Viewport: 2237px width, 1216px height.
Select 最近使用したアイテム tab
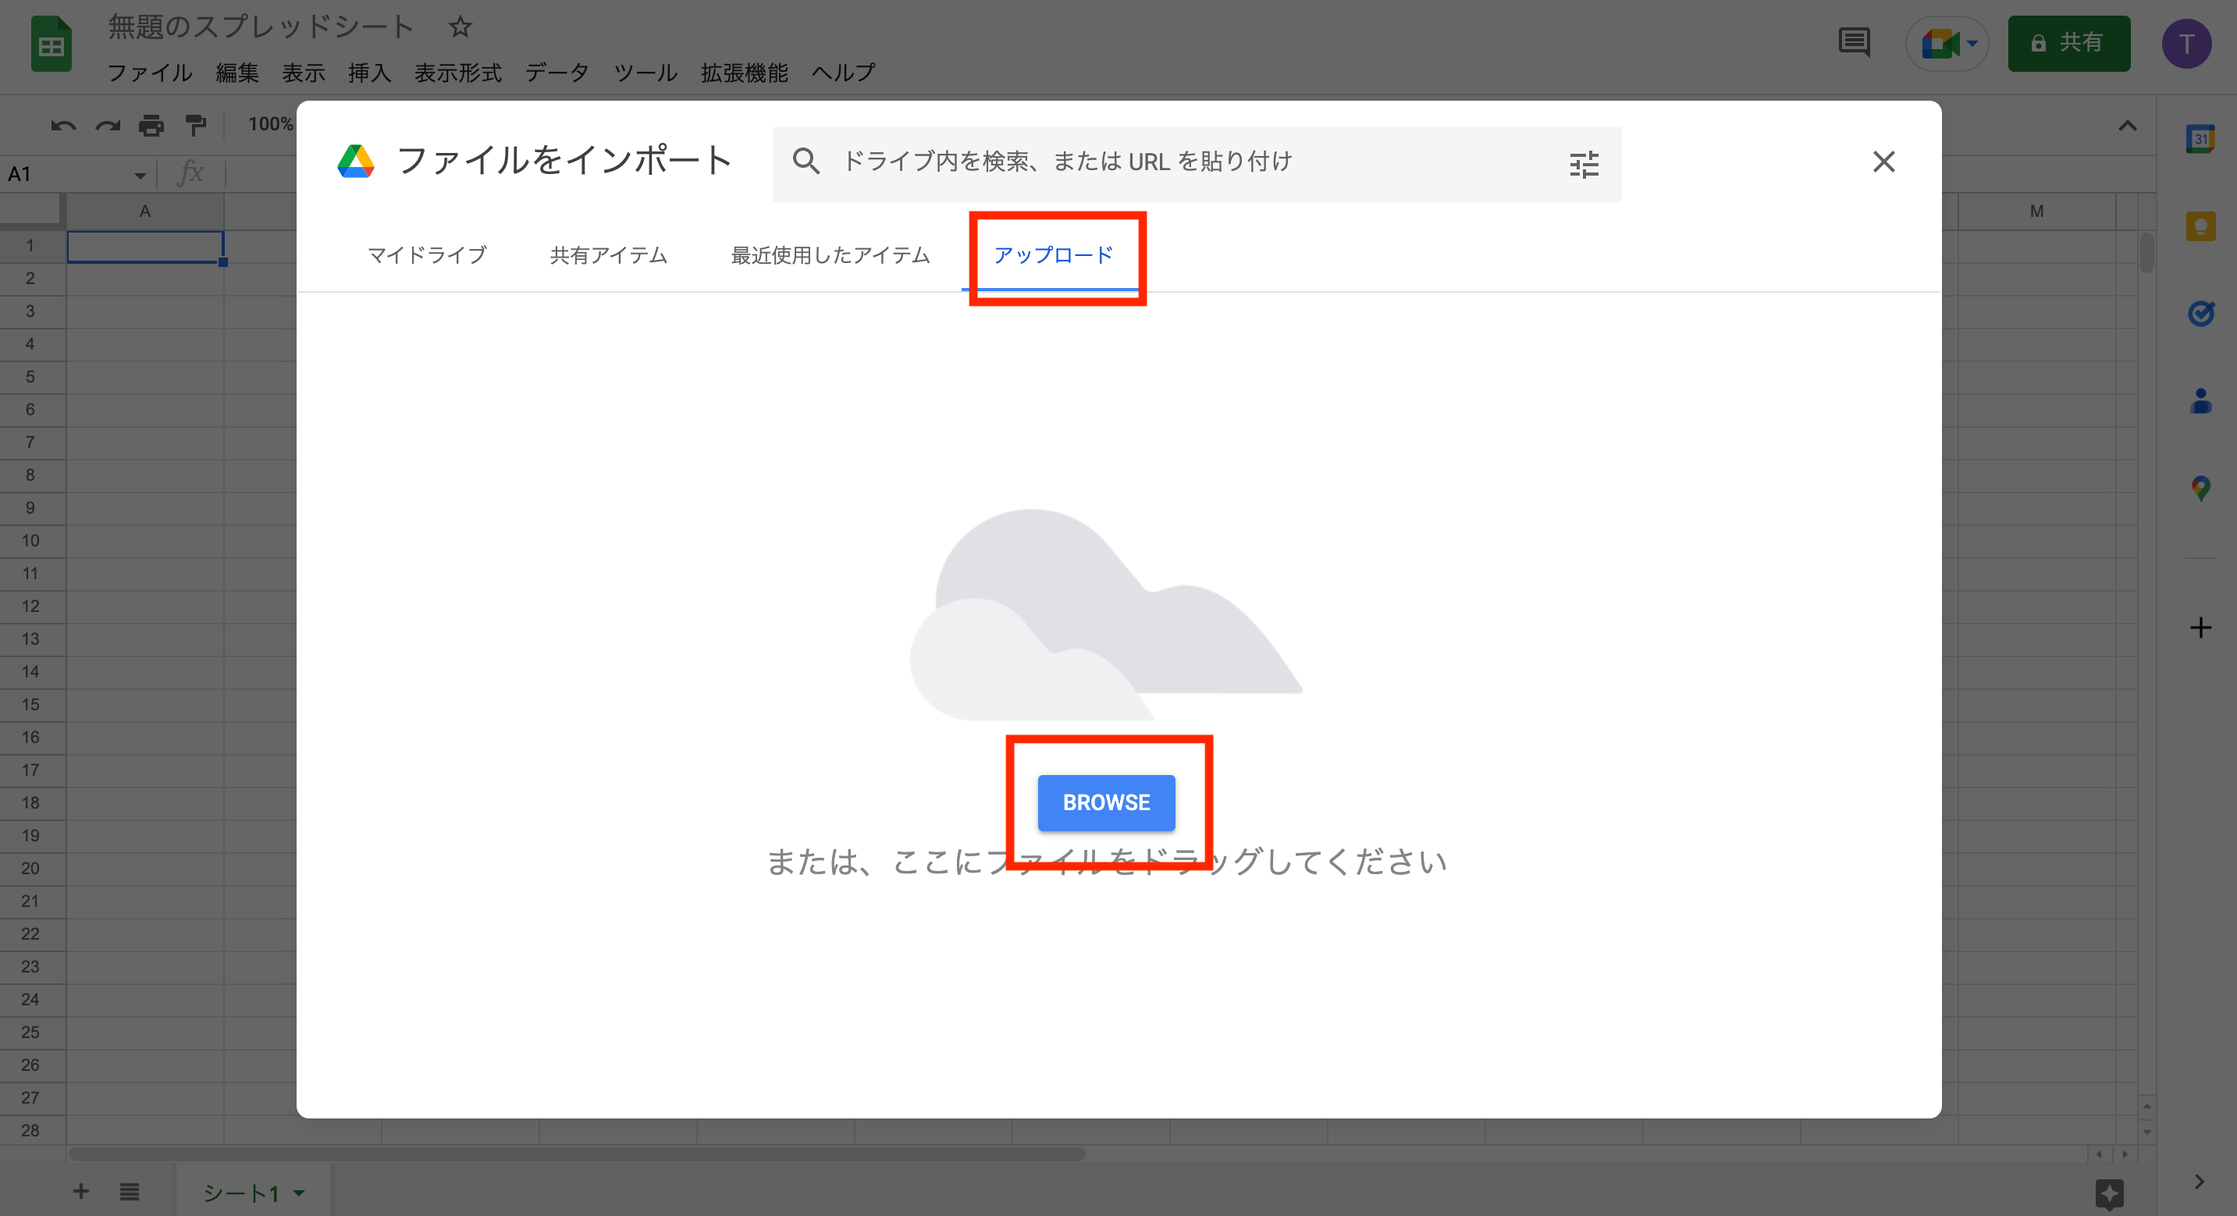coord(830,255)
